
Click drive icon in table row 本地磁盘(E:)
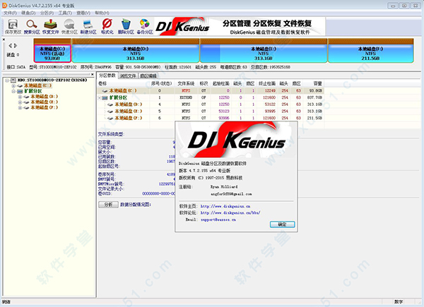point(110,112)
